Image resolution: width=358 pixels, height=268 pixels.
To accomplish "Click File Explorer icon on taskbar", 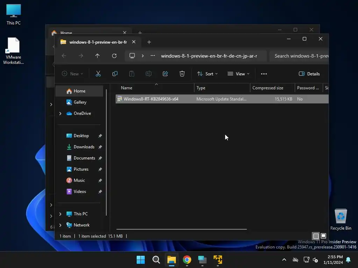I will (x=171, y=260).
